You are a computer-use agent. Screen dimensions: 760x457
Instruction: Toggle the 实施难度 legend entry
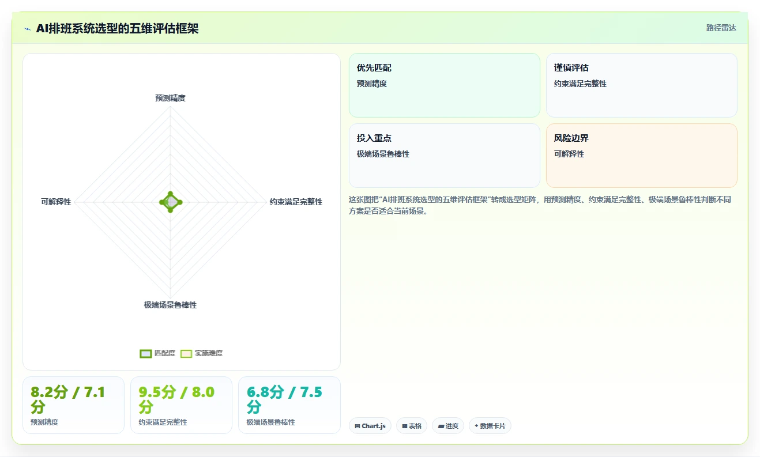pyautogui.click(x=201, y=353)
